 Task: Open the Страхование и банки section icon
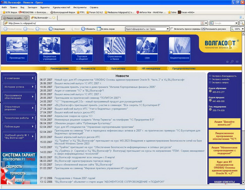pos(115,49)
